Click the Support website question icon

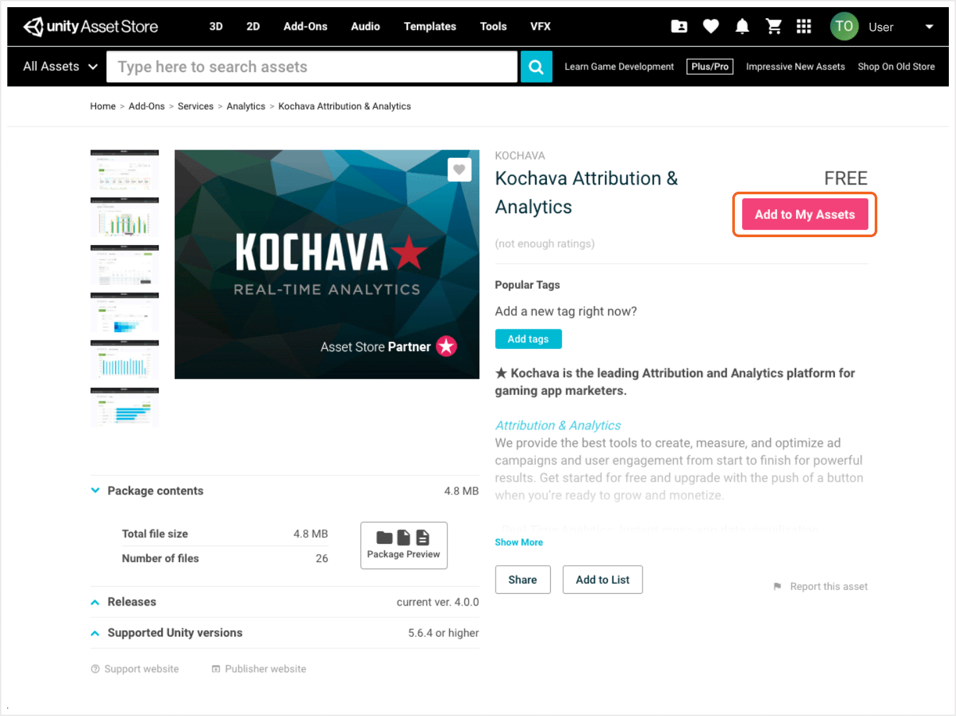click(95, 669)
